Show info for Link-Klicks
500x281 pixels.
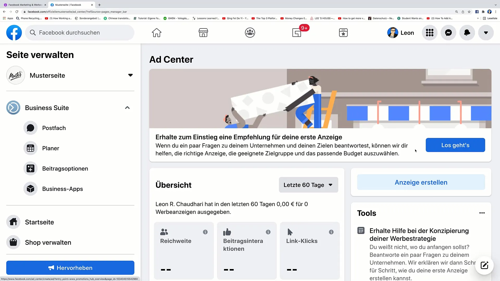331,232
